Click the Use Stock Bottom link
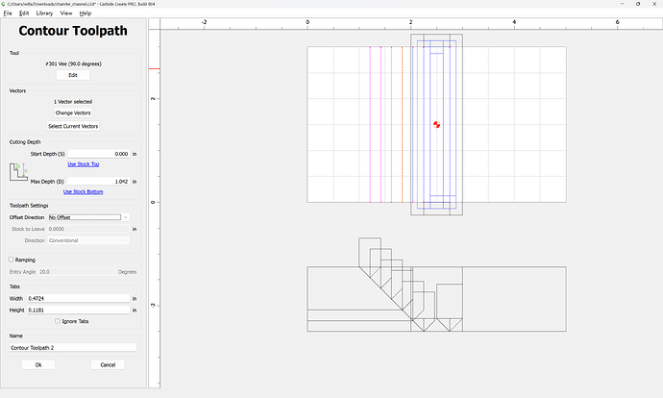 coord(83,191)
